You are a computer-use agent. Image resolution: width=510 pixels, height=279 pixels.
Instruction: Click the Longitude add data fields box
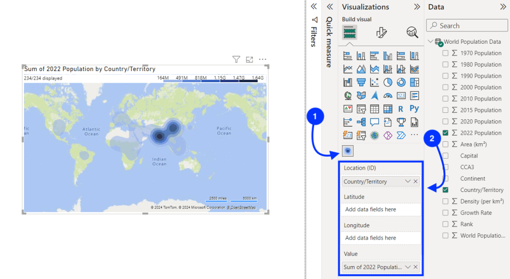coord(381,238)
